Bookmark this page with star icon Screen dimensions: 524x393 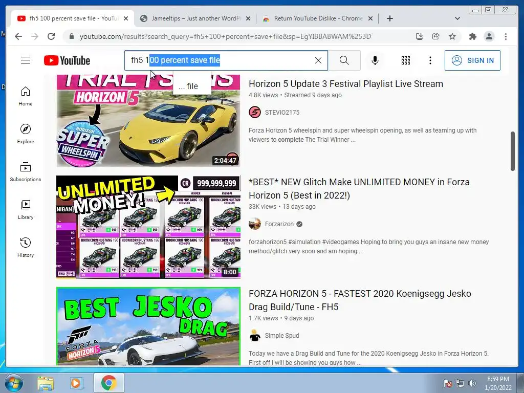coord(452,36)
